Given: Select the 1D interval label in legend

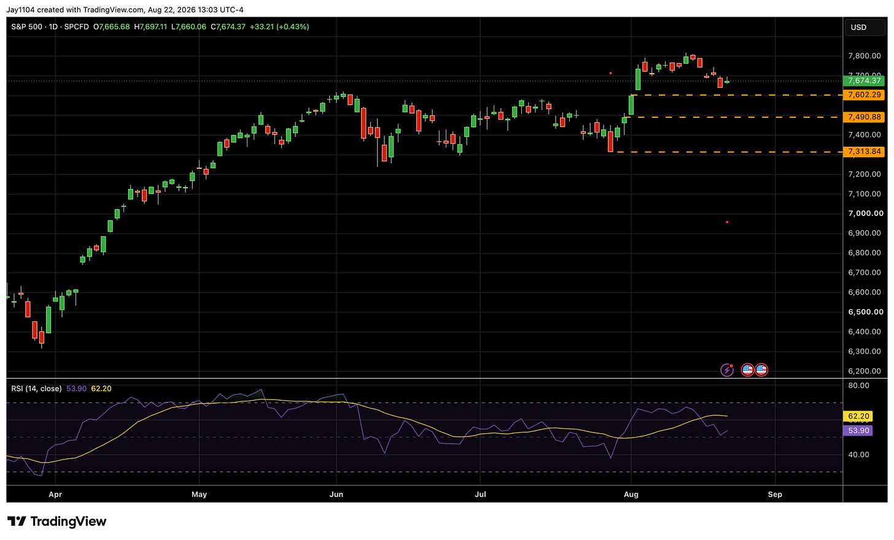Looking at the screenshot, I should click(x=53, y=27).
